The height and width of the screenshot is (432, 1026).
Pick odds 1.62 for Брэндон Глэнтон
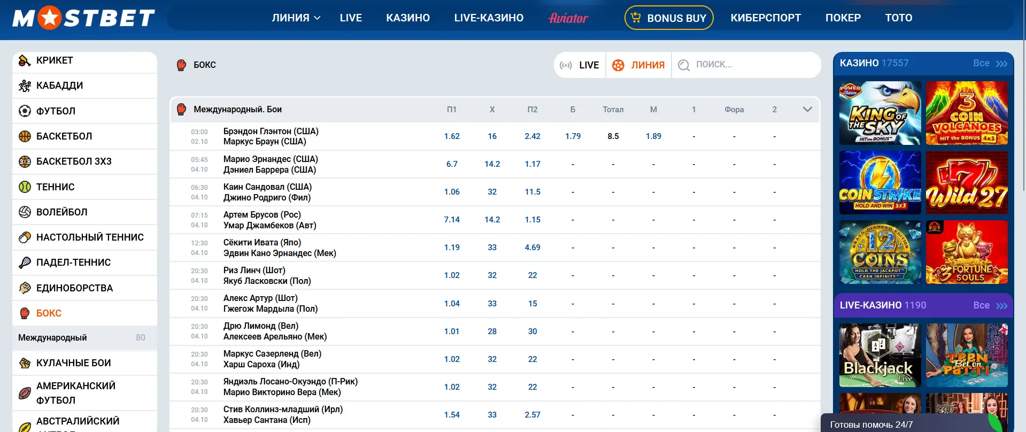pos(452,136)
